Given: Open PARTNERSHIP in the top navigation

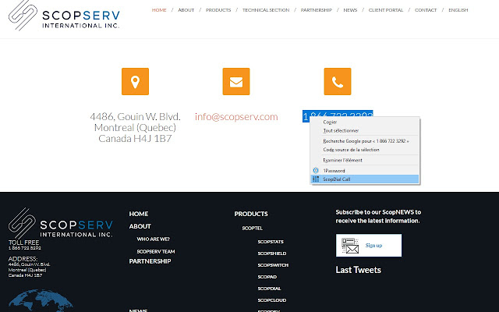Looking at the screenshot, I should tap(317, 10).
